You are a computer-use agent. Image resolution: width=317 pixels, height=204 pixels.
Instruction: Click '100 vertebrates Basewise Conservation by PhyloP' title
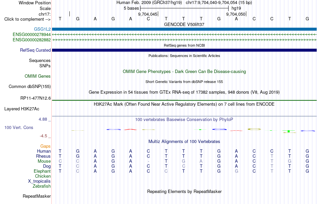point(184,120)
